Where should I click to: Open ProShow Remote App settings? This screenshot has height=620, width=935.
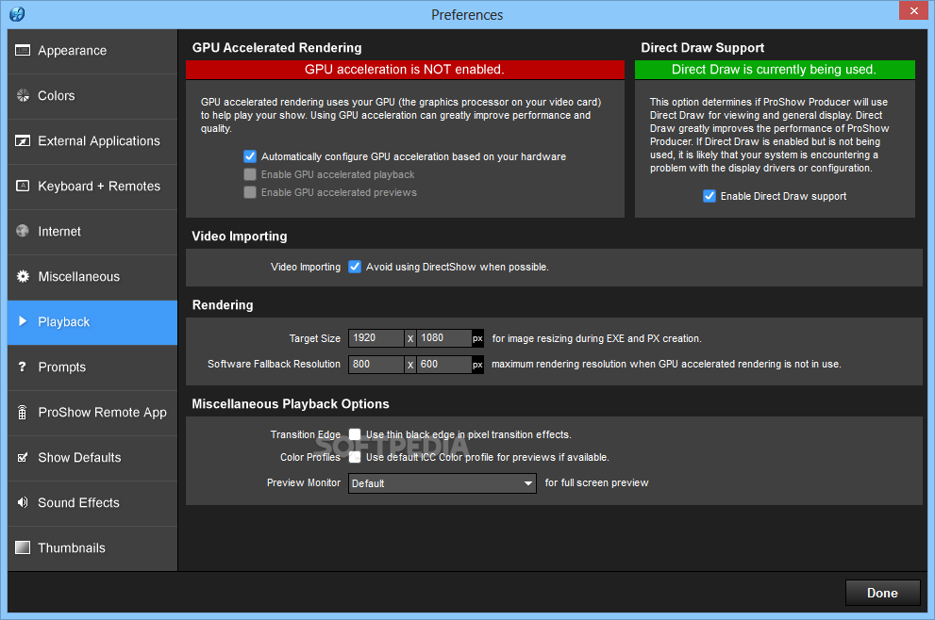pos(92,413)
